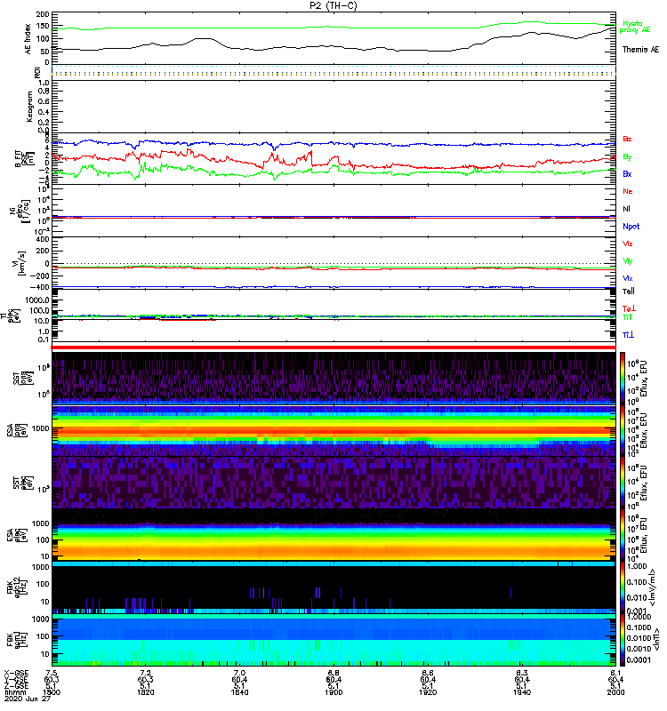Image resolution: width=667 pixels, height=711 pixels.
Task: Click the Keogram axis title
Action: (x=29, y=107)
